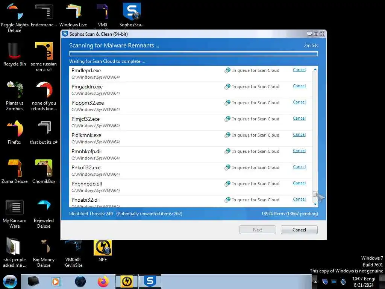Select the Pnbhnpdb.dll file name
The height and width of the screenshot is (289, 385).
click(x=87, y=184)
